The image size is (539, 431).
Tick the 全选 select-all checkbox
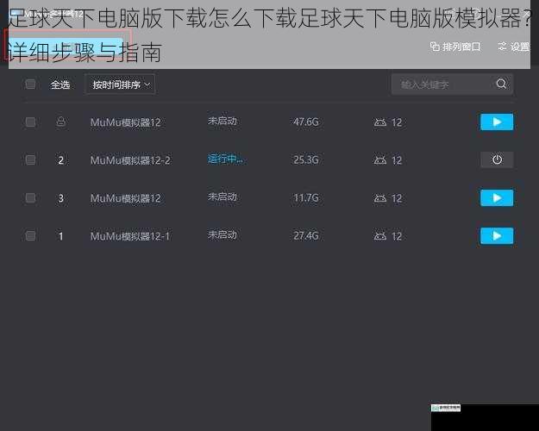[30, 84]
